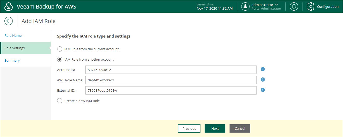Select IAM Role from the current account
The width and height of the screenshot is (343, 137).
click(x=60, y=49)
